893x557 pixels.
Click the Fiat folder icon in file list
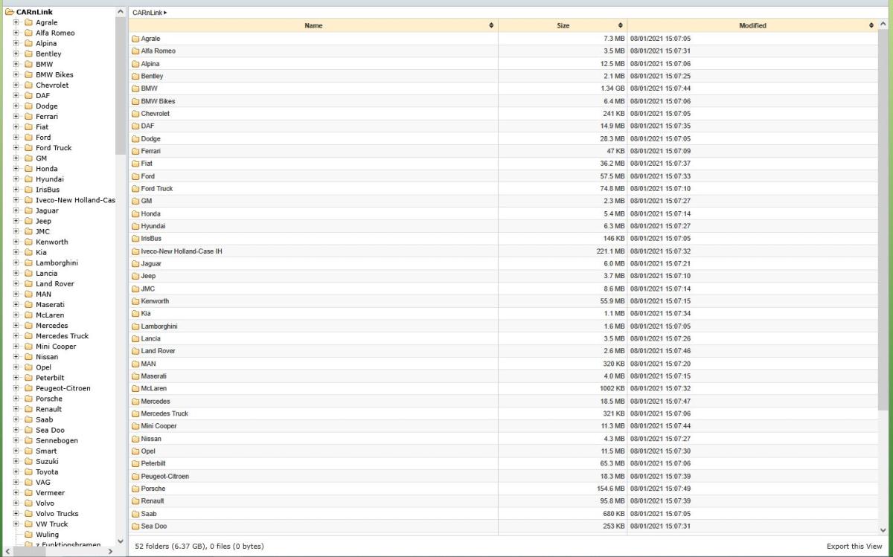[x=135, y=164]
